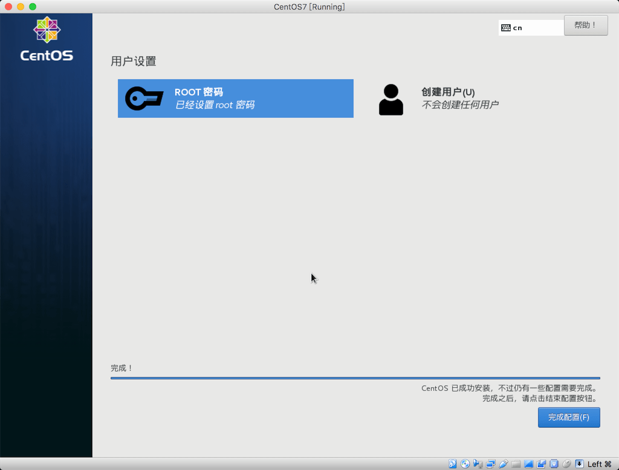Click the display settings icon in status bar
The width and height of the screenshot is (619, 470).
530,463
